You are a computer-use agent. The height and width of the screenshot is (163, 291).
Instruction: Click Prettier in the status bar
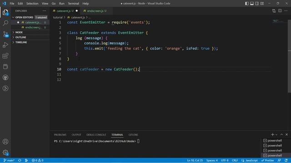pyautogui.click(x=267, y=160)
